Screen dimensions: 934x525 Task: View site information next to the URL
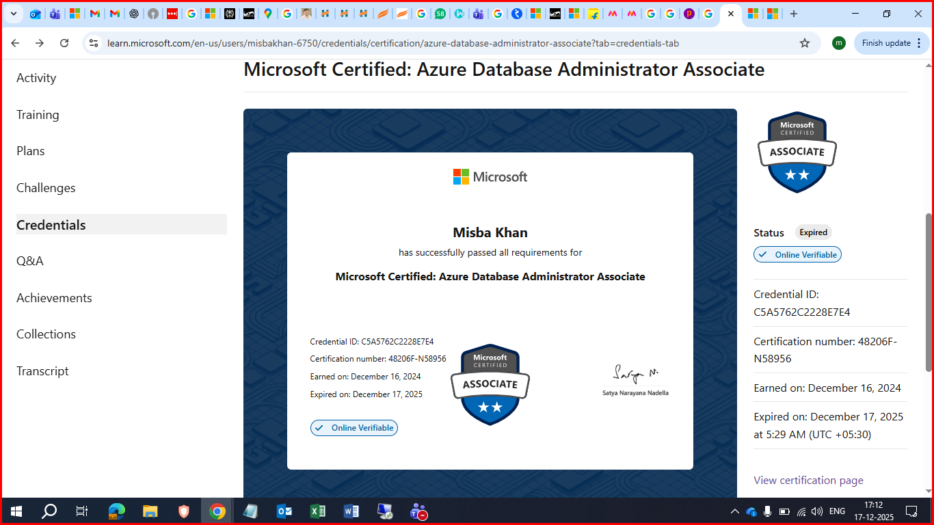click(94, 43)
